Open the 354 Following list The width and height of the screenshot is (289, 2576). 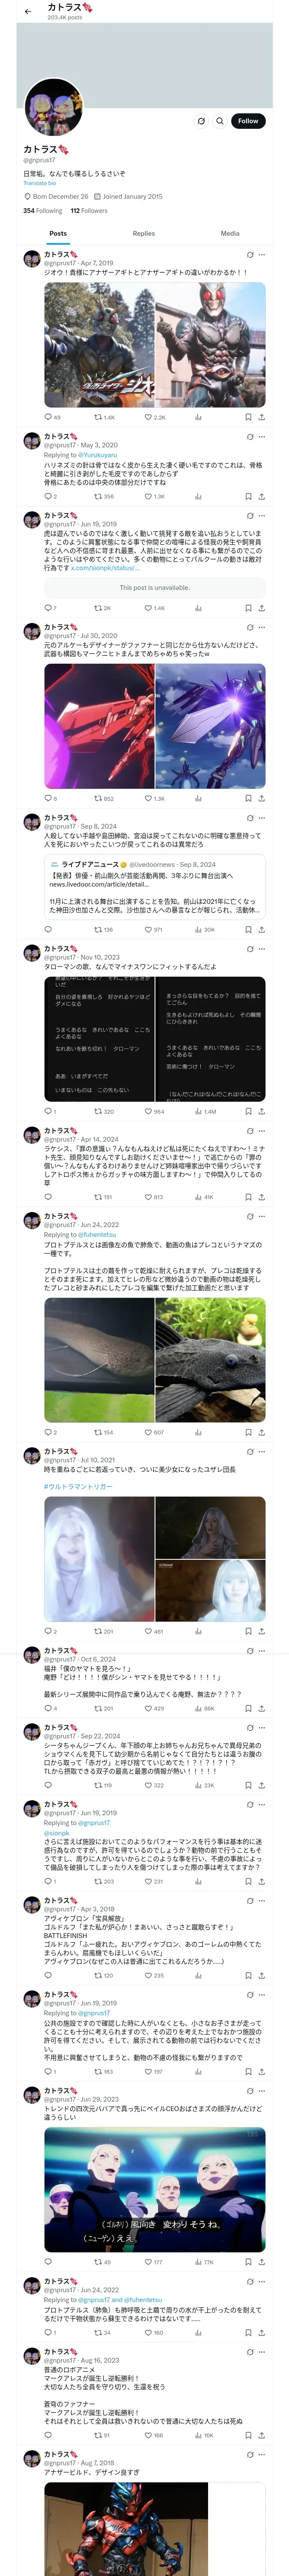43,211
